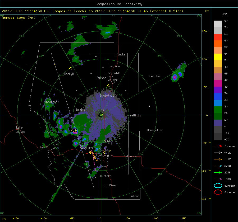Viewport: 238px width, 222px height.
Task: Select the bright green 20 dBZ swatch
Action: [218, 110]
